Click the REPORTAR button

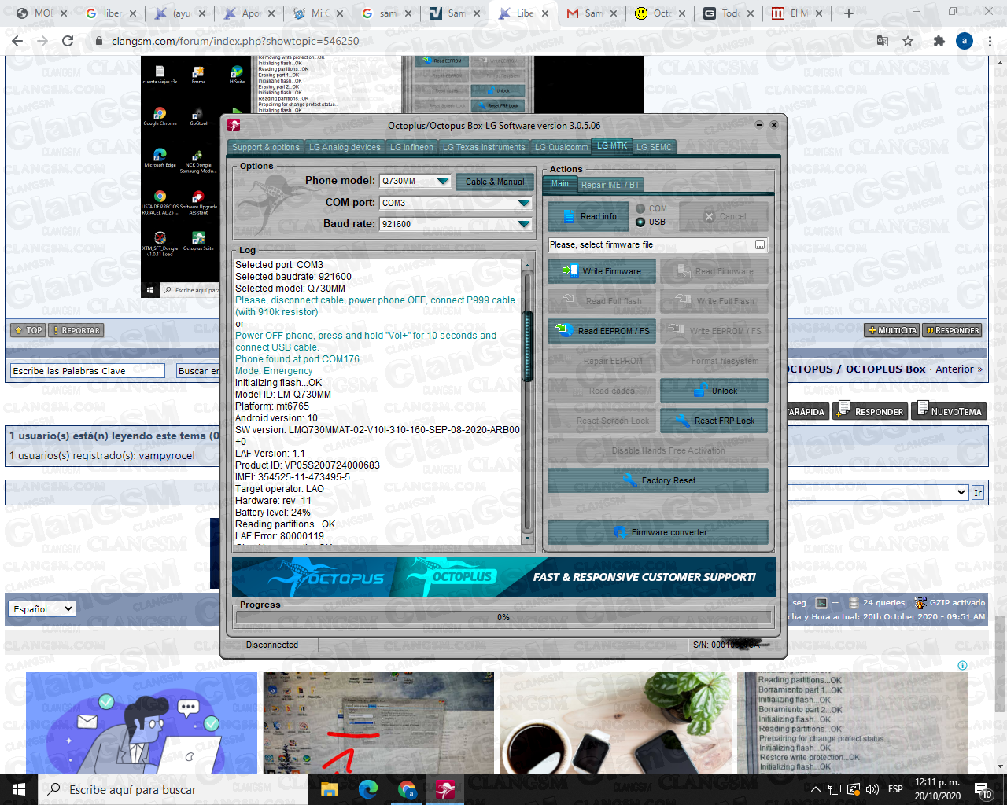point(76,330)
